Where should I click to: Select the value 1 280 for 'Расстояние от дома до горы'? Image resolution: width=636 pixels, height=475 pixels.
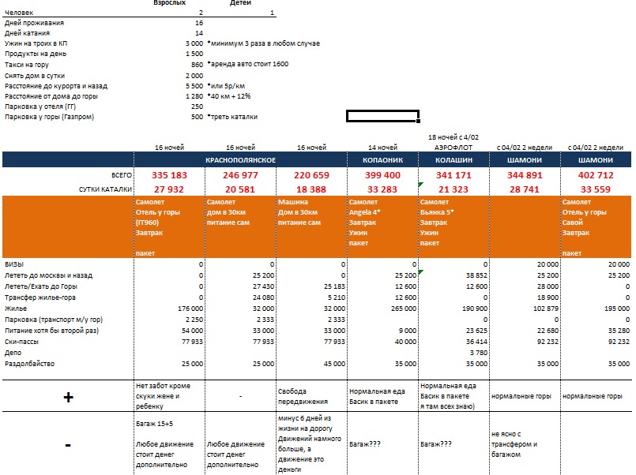[x=194, y=96]
